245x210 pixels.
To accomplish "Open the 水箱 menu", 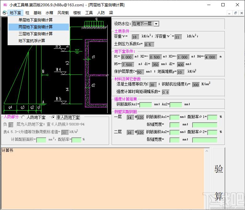I will 49,13.
